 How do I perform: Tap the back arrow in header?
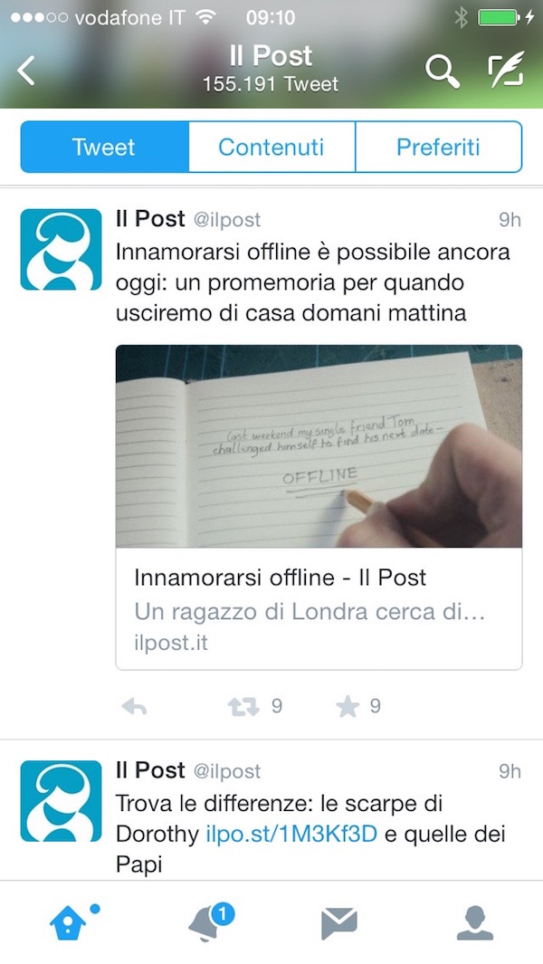[26, 71]
